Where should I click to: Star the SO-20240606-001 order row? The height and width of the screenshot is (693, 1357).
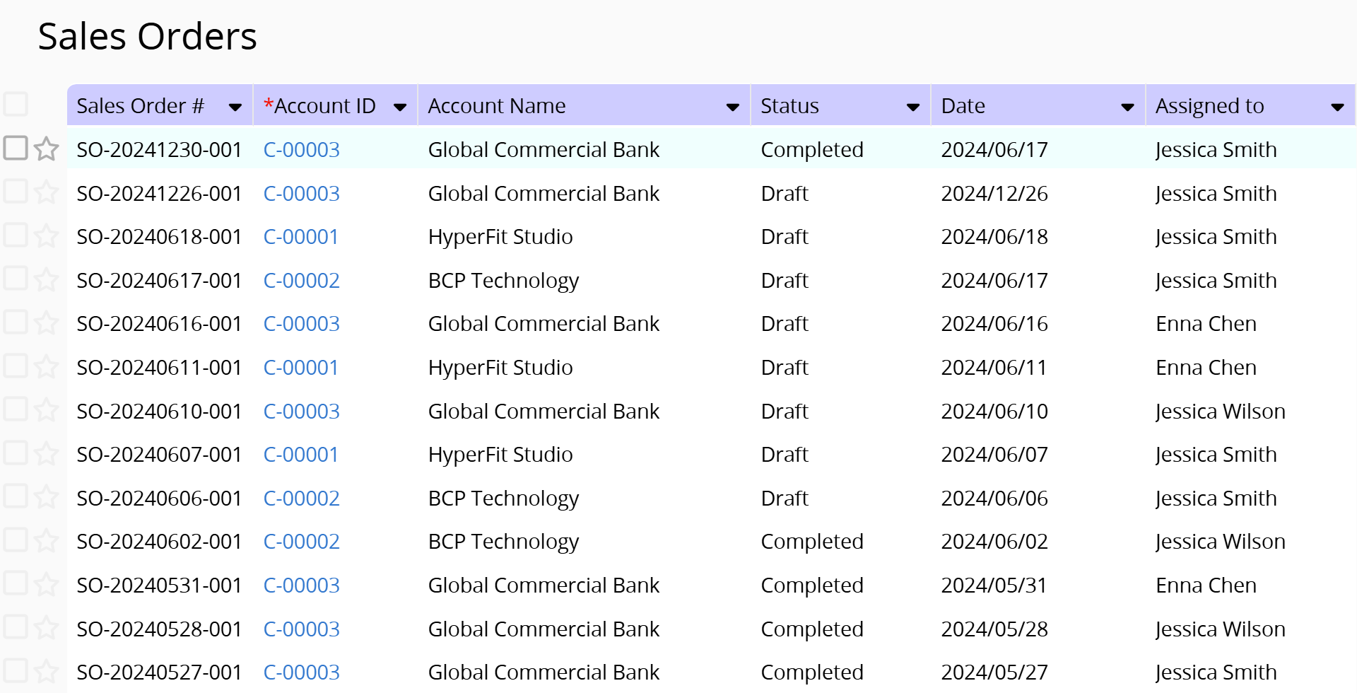pos(47,497)
